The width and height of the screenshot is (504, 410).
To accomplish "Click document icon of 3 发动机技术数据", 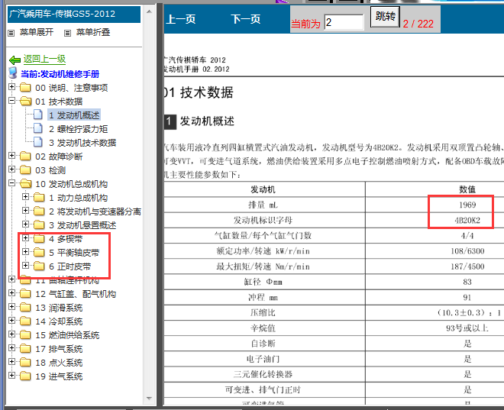I will [38, 142].
